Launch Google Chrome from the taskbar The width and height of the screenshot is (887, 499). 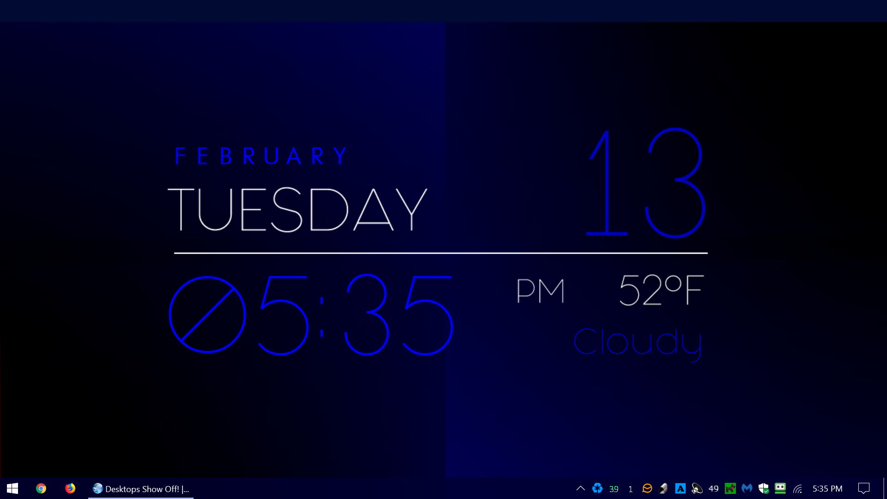(41, 488)
